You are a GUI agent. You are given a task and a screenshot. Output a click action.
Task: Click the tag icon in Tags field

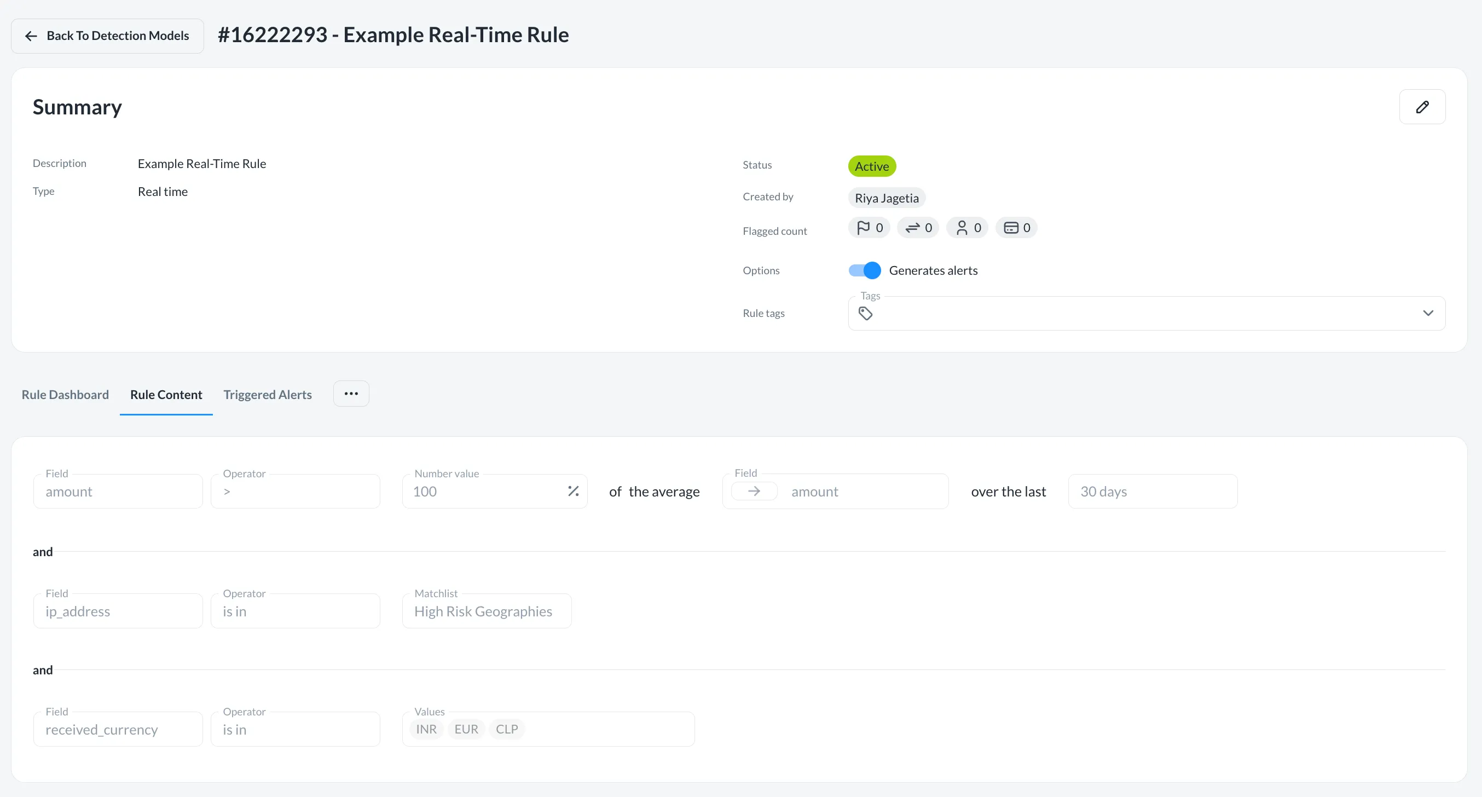(x=865, y=313)
